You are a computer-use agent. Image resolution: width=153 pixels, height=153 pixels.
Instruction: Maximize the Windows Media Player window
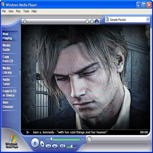click(x=144, y=5)
